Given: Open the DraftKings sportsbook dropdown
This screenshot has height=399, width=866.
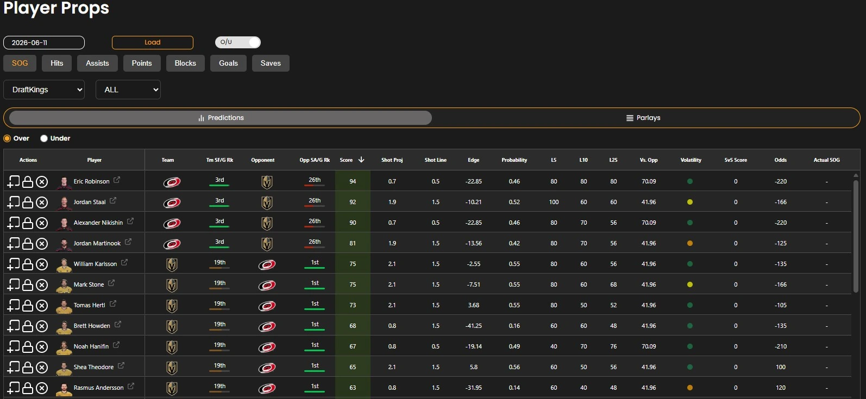Looking at the screenshot, I should (x=44, y=90).
